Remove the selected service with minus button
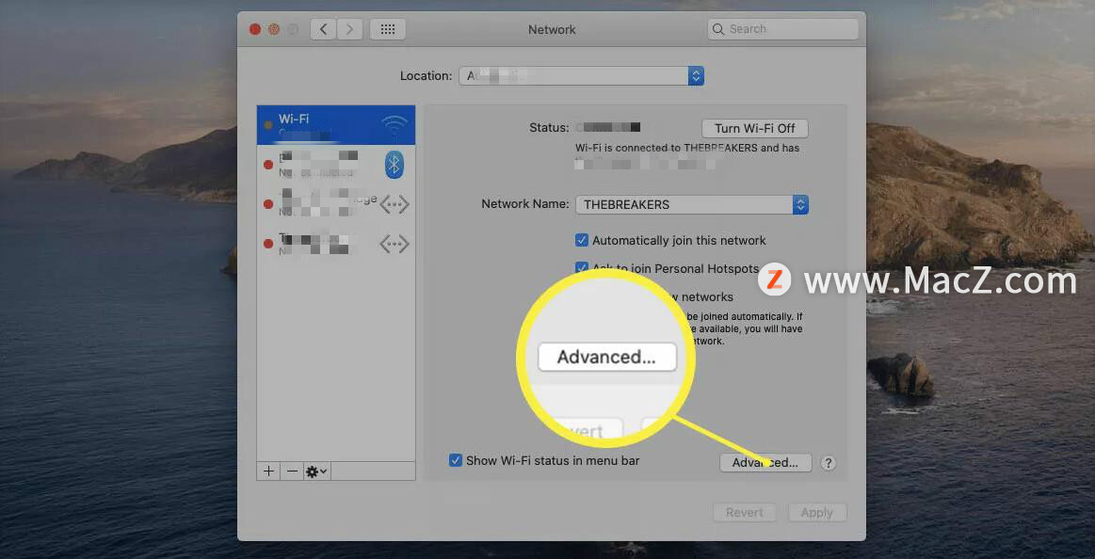Image resolution: width=1095 pixels, height=559 pixels. click(x=292, y=471)
